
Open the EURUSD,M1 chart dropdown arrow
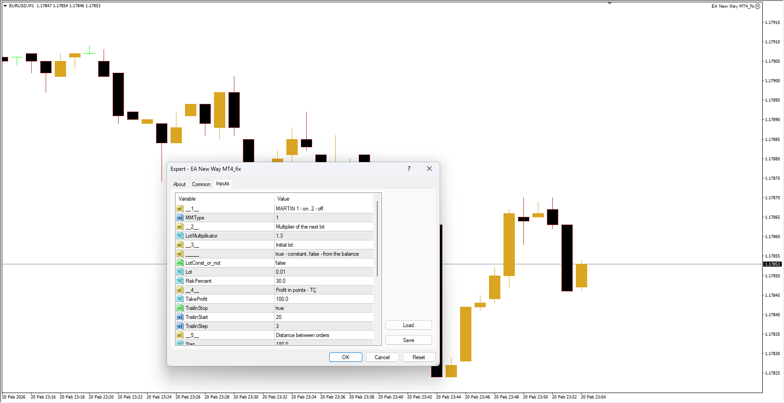coord(5,6)
